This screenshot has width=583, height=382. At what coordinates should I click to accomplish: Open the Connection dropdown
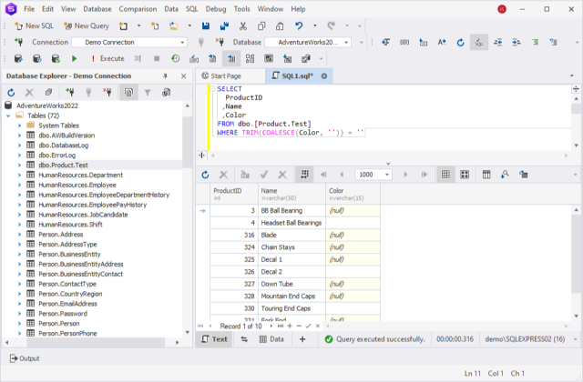[x=182, y=42]
